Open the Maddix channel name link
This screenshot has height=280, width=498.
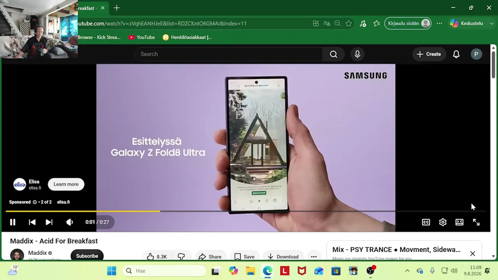click(x=37, y=253)
